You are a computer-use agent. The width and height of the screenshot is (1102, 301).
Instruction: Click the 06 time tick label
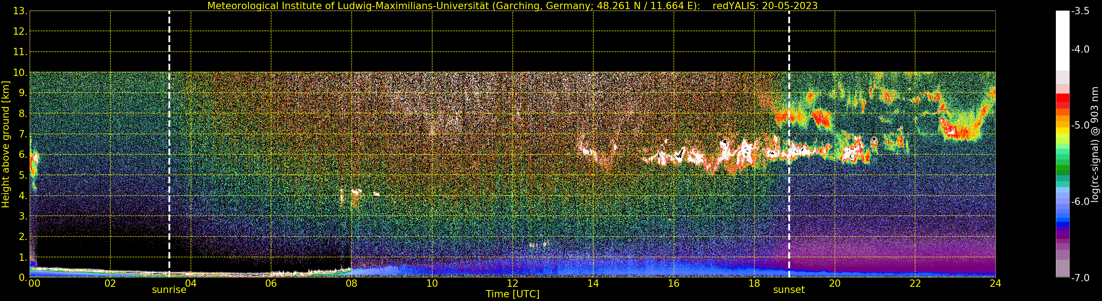271,283
